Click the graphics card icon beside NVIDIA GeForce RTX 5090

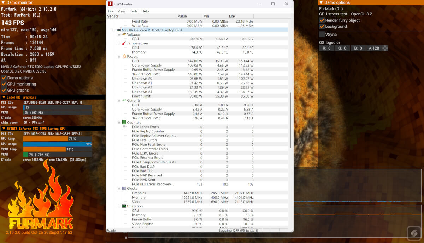click(119, 30)
